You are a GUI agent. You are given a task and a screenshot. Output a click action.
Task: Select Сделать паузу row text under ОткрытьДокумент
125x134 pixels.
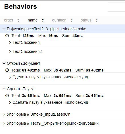(50, 77)
